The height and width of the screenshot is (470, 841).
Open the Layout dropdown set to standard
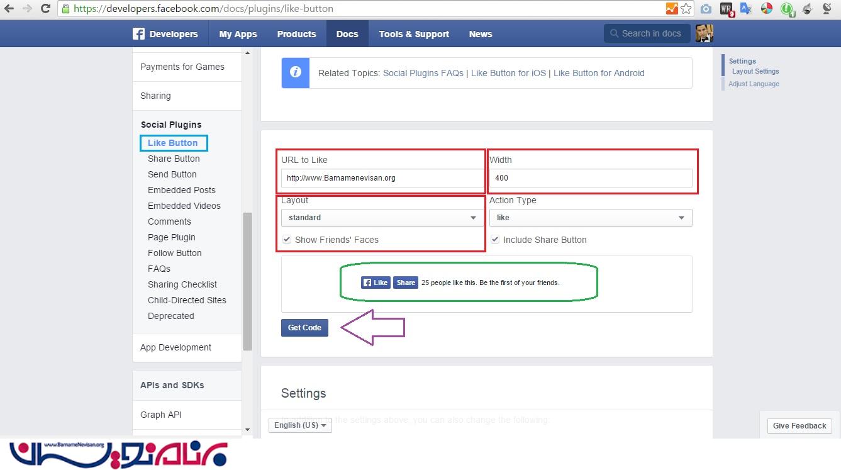tap(382, 218)
